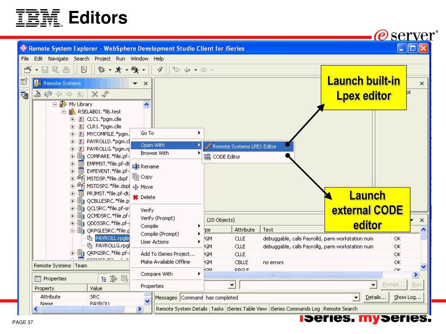Viewport: 446px width, 334px height.
Task: Switch to the Tasks tab
Action: coord(217,309)
